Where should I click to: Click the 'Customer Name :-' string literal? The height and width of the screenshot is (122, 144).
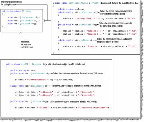pyautogui.click(x=86, y=19)
